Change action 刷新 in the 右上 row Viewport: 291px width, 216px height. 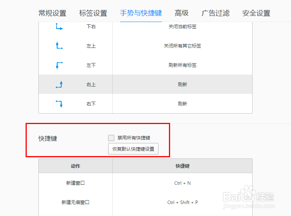point(183,85)
